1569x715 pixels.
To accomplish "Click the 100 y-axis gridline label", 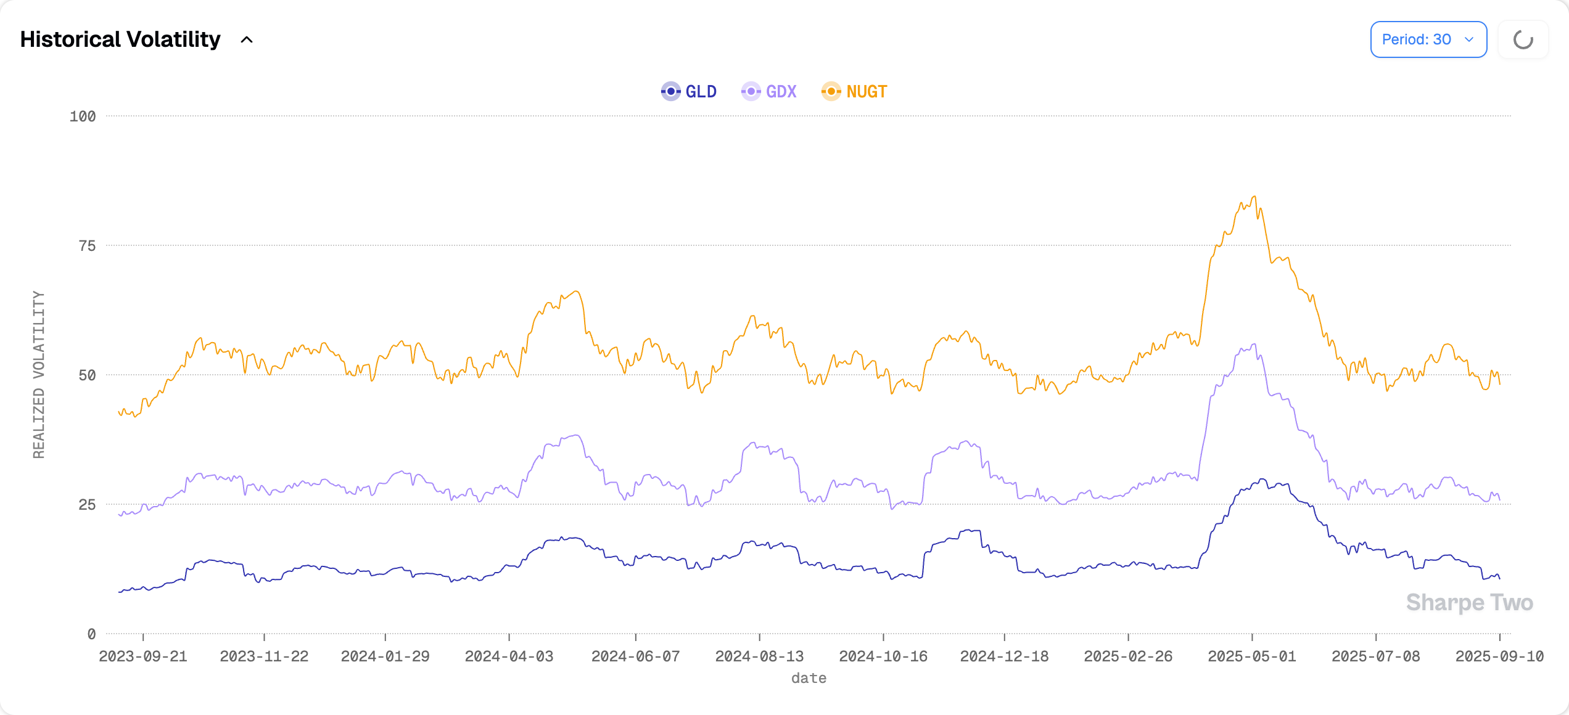I will tap(83, 116).
